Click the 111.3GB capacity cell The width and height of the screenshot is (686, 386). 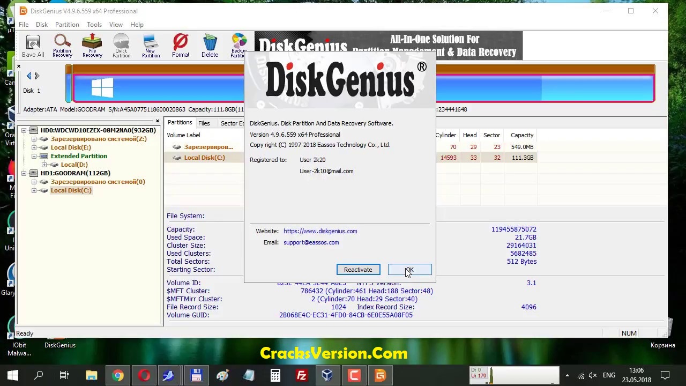tap(523, 158)
